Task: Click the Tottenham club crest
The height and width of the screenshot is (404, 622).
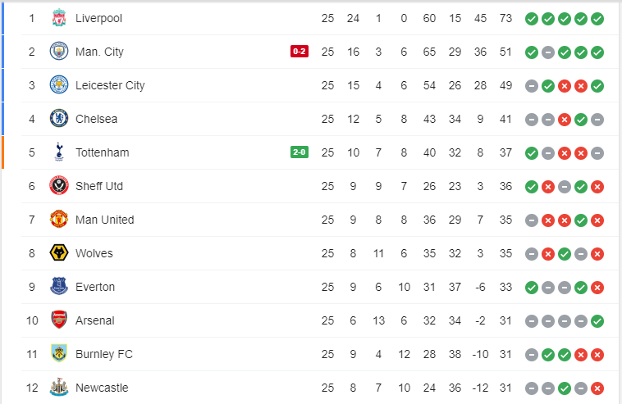Action: pyautogui.click(x=58, y=152)
